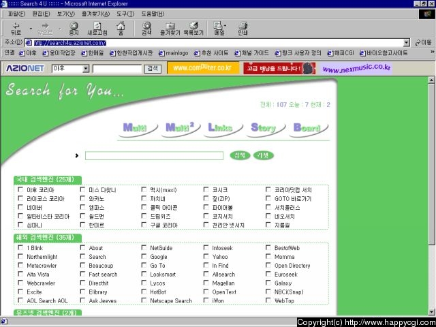436x327 pixels.
Task: Click the page icon in the address bar
Action: click(x=29, y=43)
